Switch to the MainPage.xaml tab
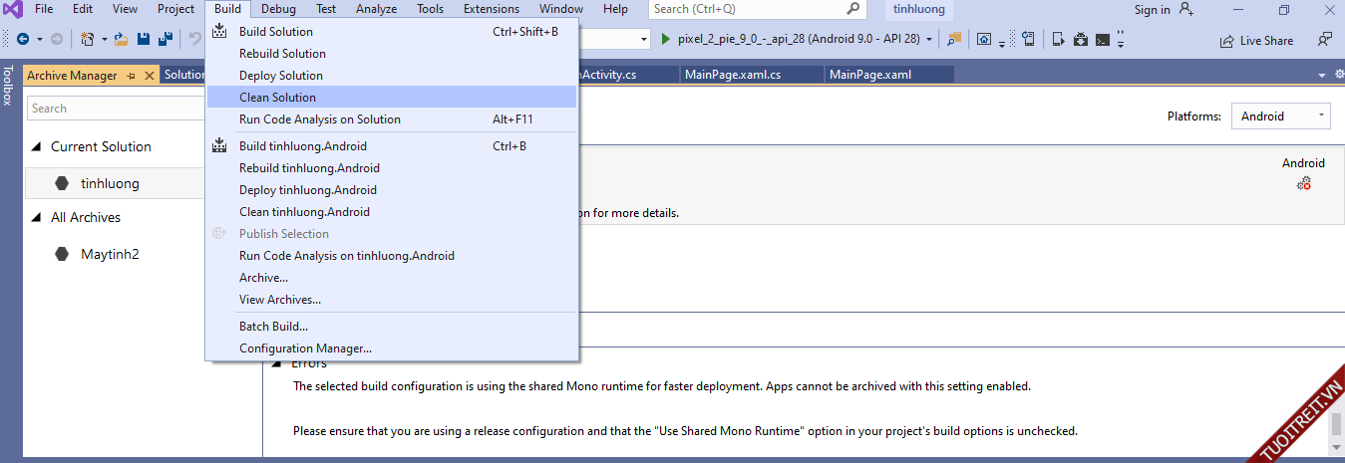The image size is (1345, 463). pos(869,75)
